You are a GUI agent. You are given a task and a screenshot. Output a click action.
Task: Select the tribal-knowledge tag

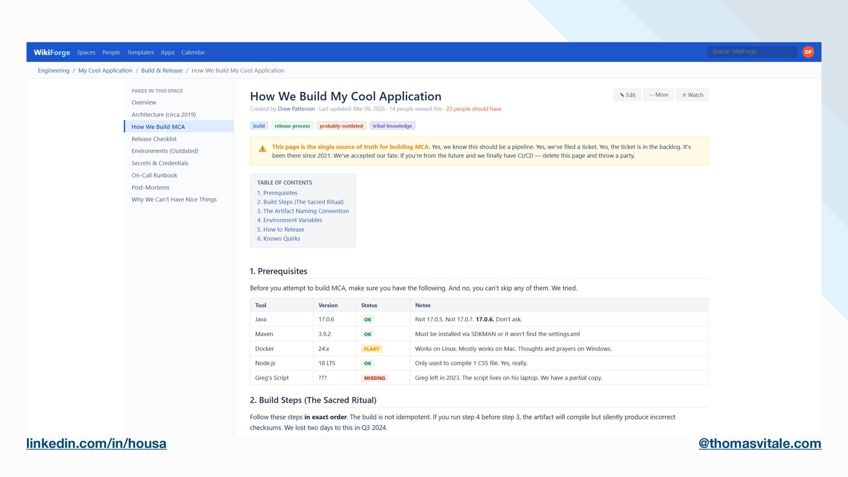tap(392, 126)
